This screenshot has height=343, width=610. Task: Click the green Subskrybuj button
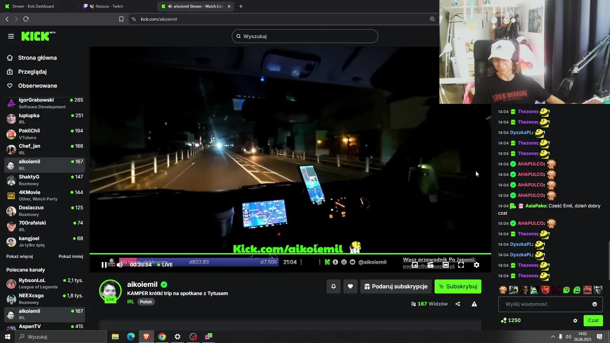pos(458,286)
